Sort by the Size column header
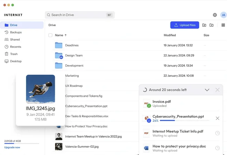Screen dimensions: 227x155 (x=206, y=35)
